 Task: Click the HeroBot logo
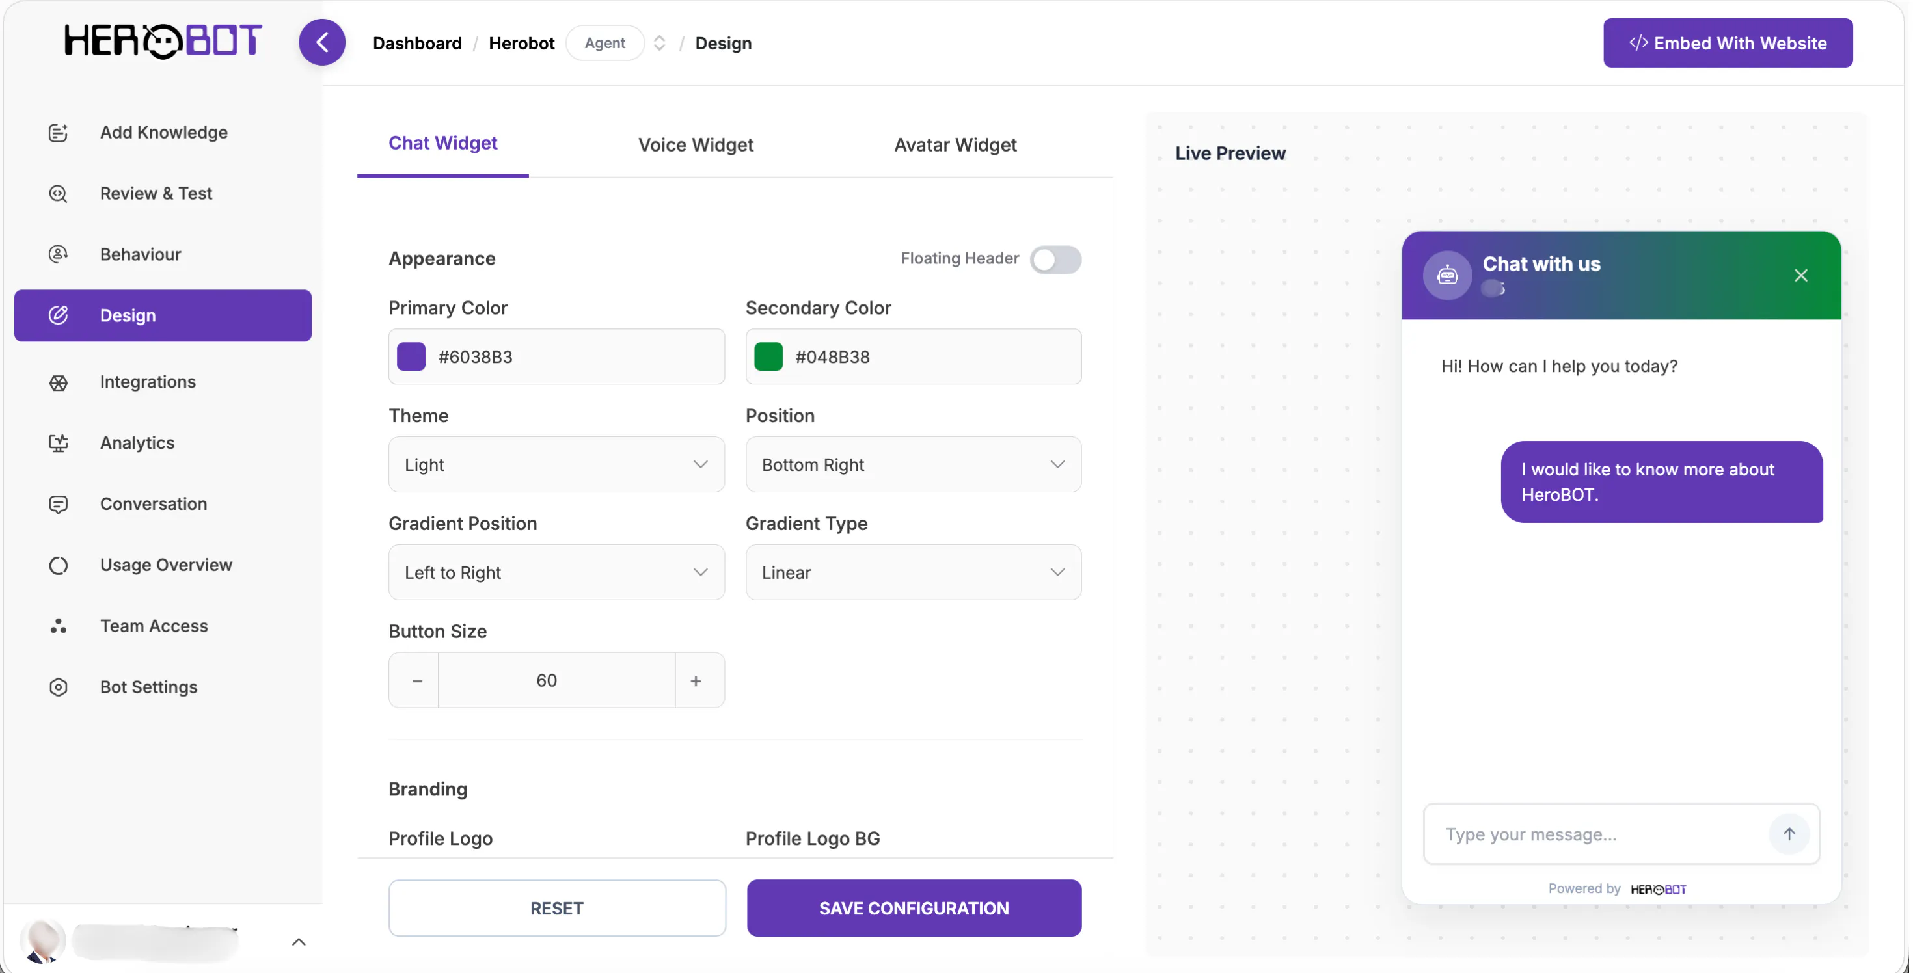pyautogui.click(x=163, y=41)
